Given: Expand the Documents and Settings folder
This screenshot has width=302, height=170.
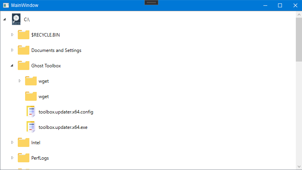Looking at the screenshot, I should coord(12,50).
